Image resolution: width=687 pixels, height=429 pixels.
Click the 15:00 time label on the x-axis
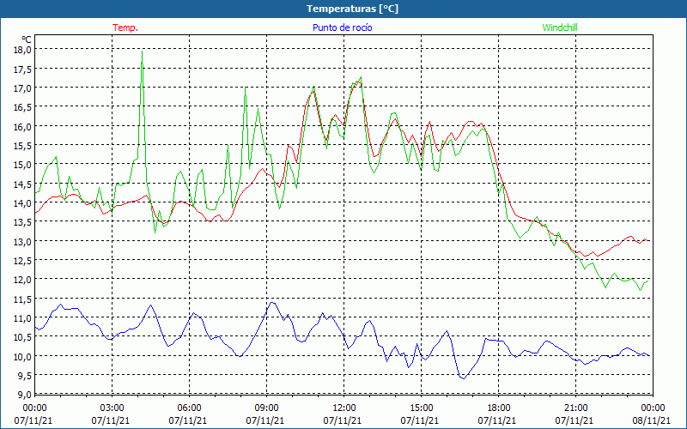coord(421,408)
